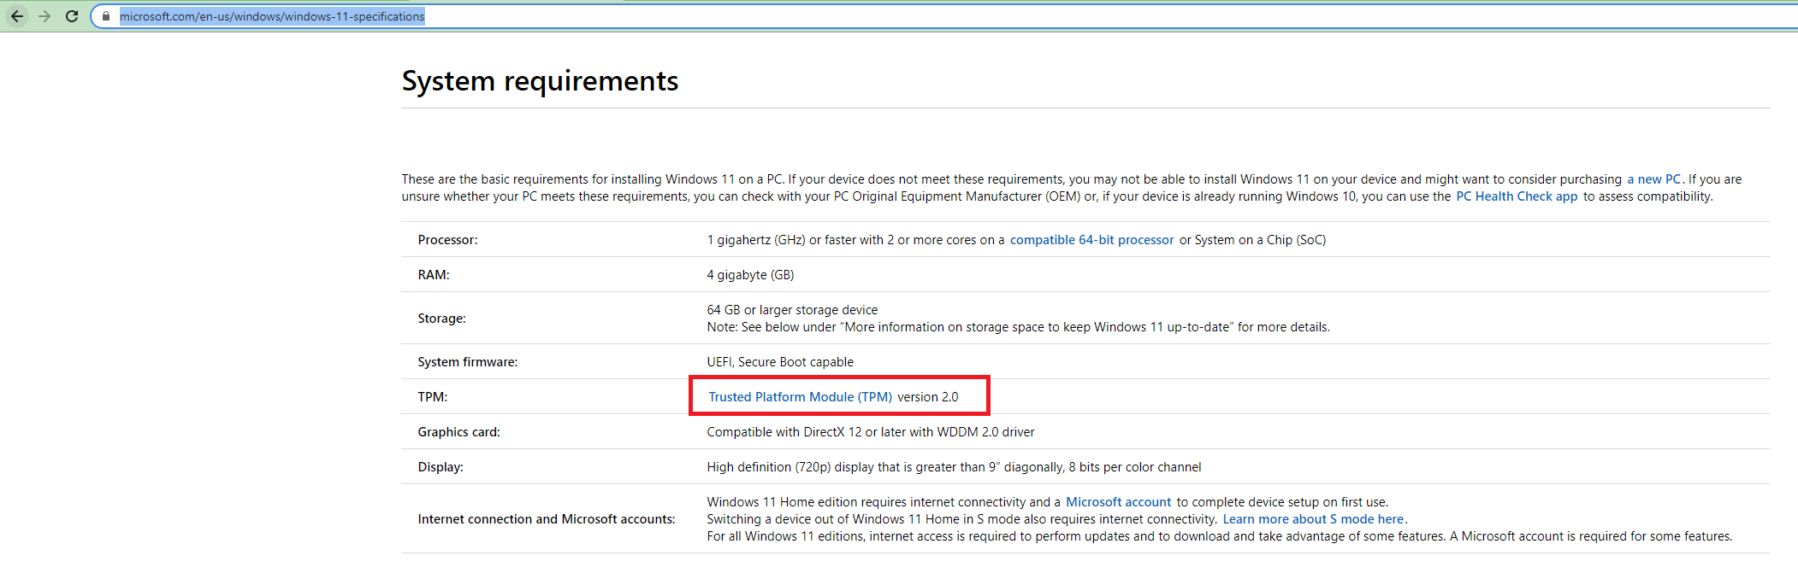This screenshot has width=1798, height=585.
Task: Click the System requirements heading
Action: [x=540, y=81]
